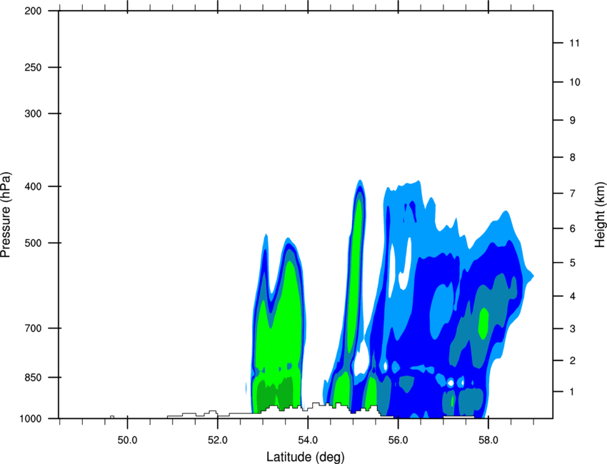Pick the 1 km height label

(573, 392)
